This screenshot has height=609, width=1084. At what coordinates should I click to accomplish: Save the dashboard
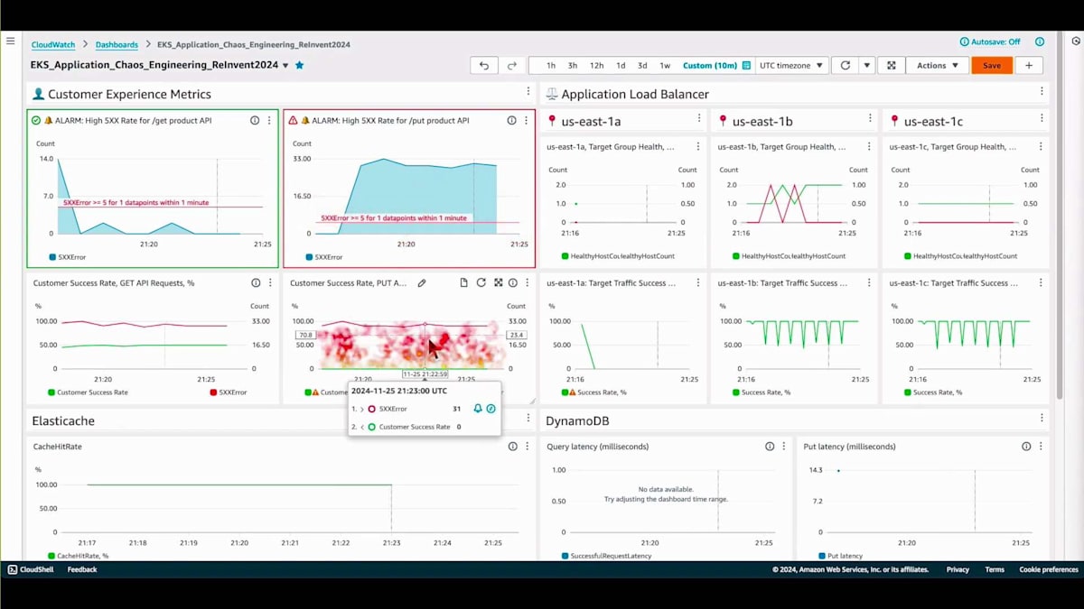(992, 65)
